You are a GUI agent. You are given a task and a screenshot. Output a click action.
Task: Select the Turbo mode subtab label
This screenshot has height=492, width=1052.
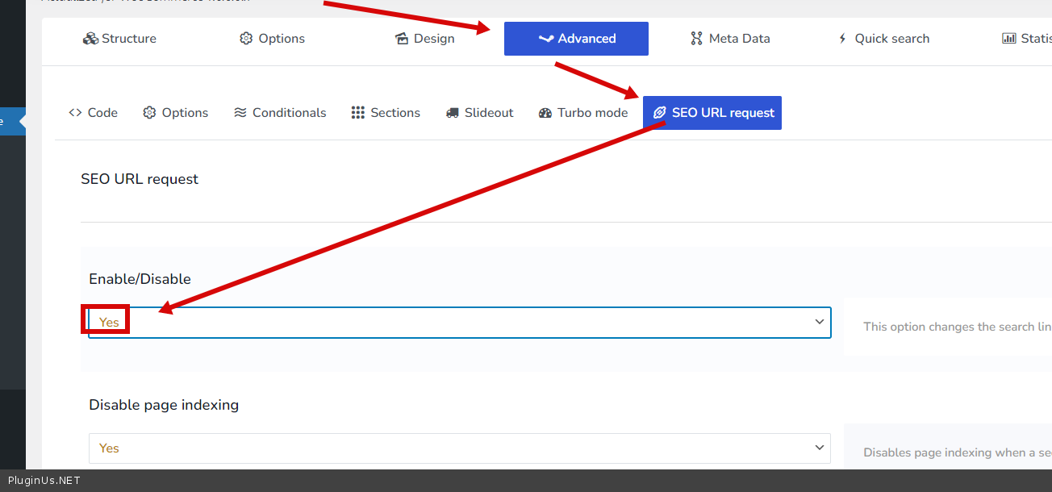tap(592, 113)
